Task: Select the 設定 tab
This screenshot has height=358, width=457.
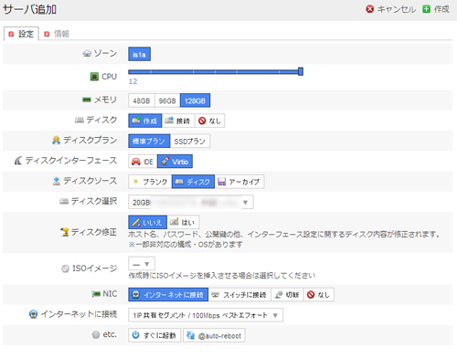Action: (x=21, y=34)
